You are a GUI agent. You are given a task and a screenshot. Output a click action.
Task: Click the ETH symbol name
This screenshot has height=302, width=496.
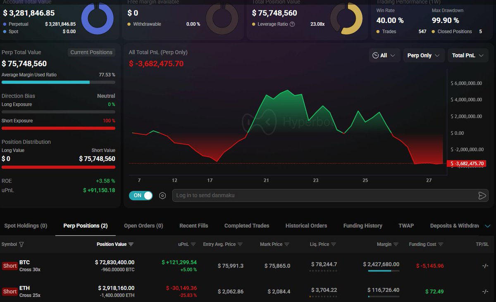coord(24,288)
